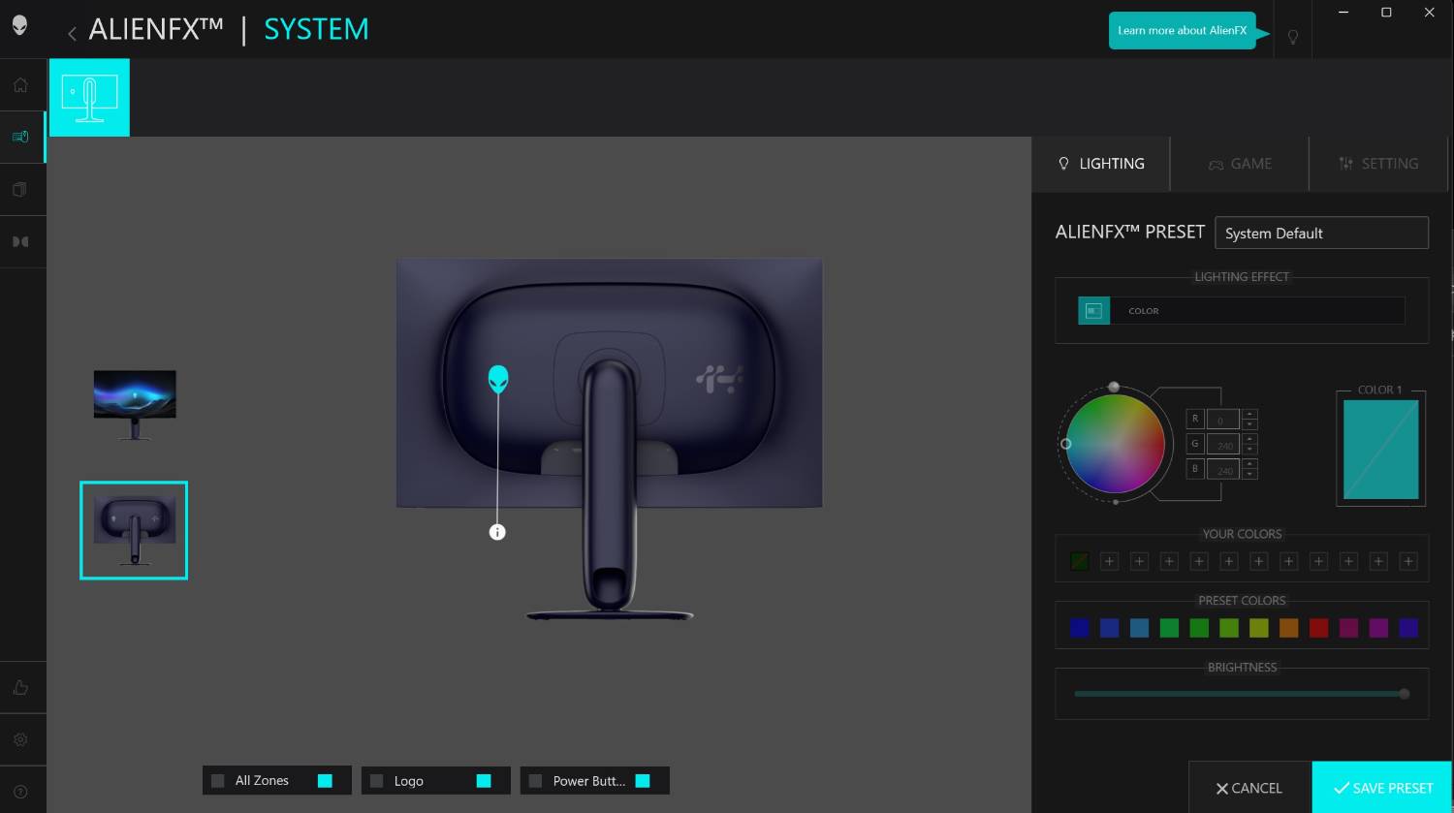Viewport: 1454px width, 813px height.
Task: Open the Home page from sidebar
Action: click(20, 85)
